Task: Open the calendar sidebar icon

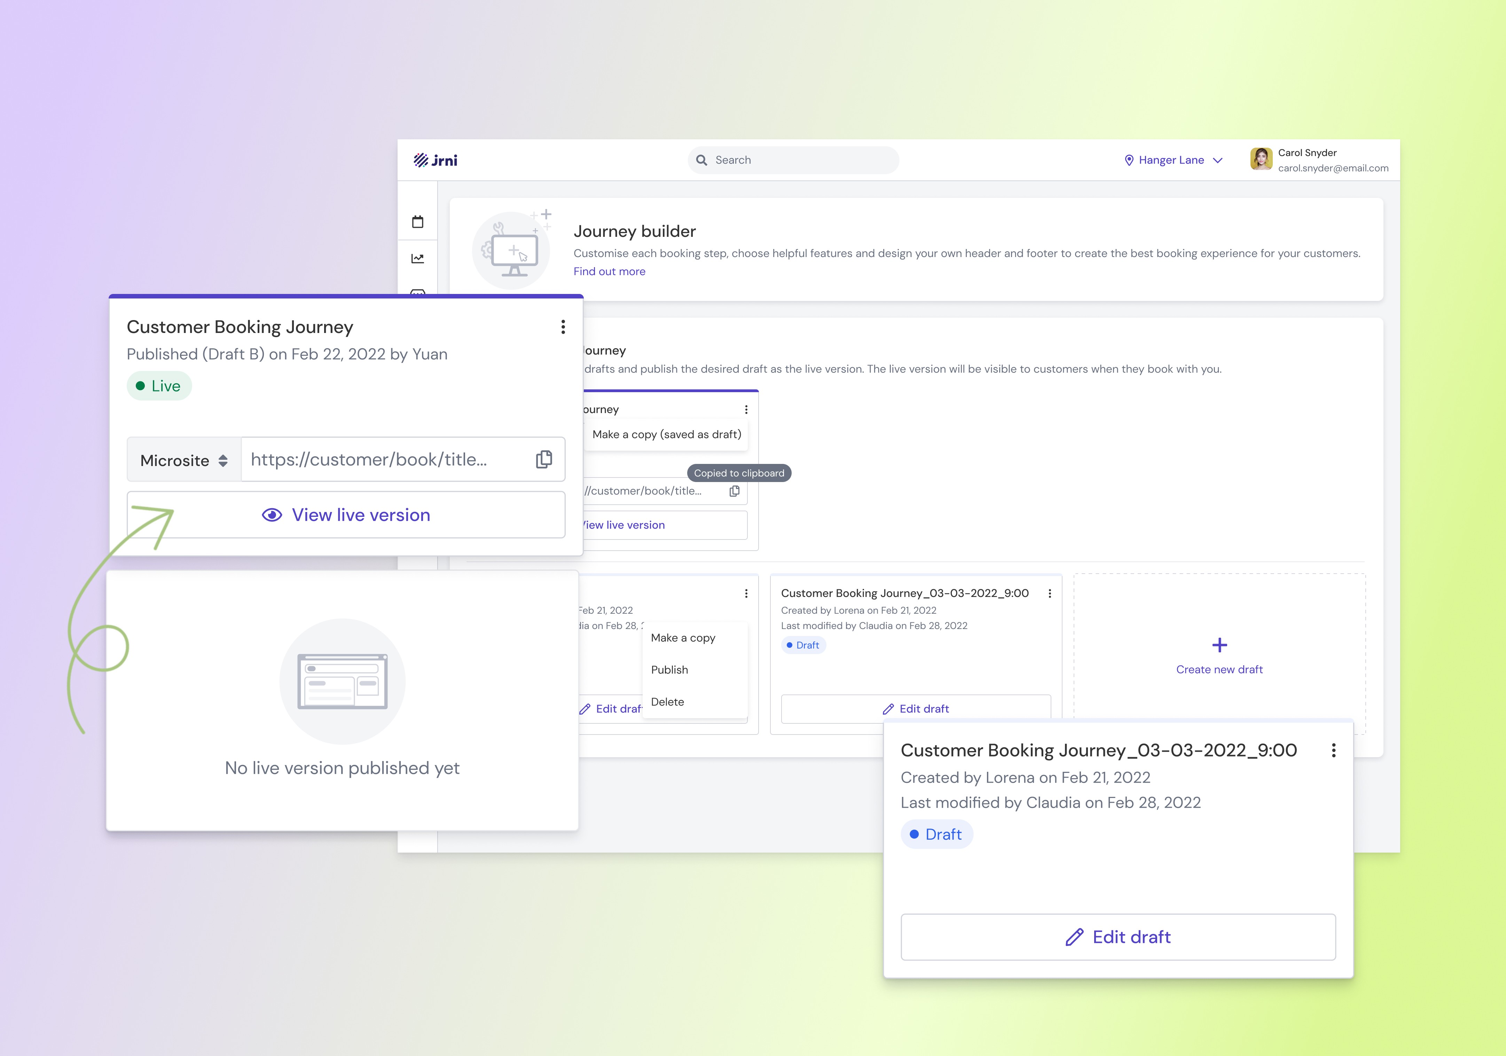Action: [418, 222]
